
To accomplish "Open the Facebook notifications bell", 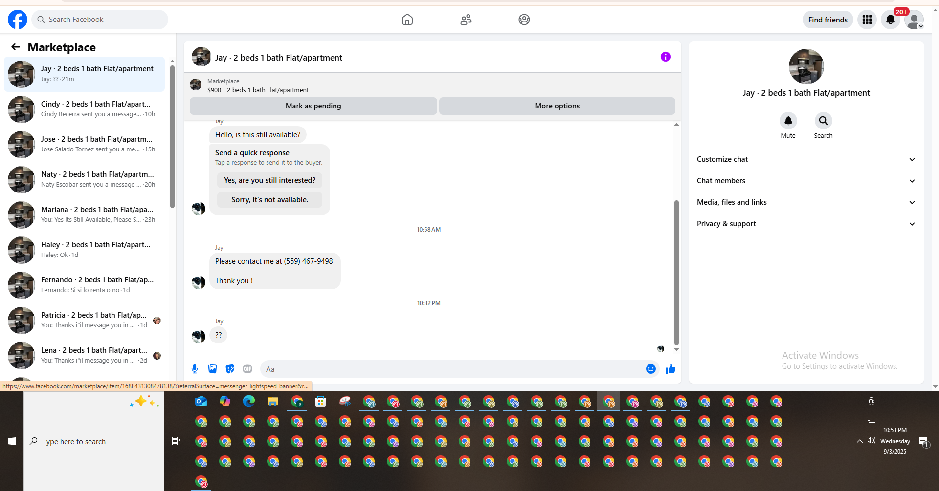I will [x=891, y=20].
